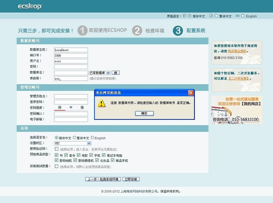Open the 设置时区 UTC dropdown

(x=72, y=143)
